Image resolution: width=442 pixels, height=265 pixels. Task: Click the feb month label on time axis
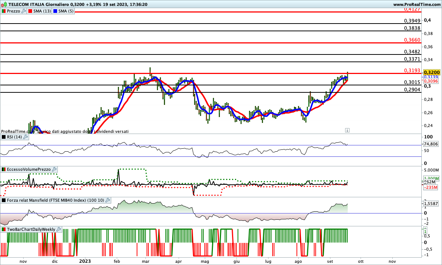coord(117,261)
